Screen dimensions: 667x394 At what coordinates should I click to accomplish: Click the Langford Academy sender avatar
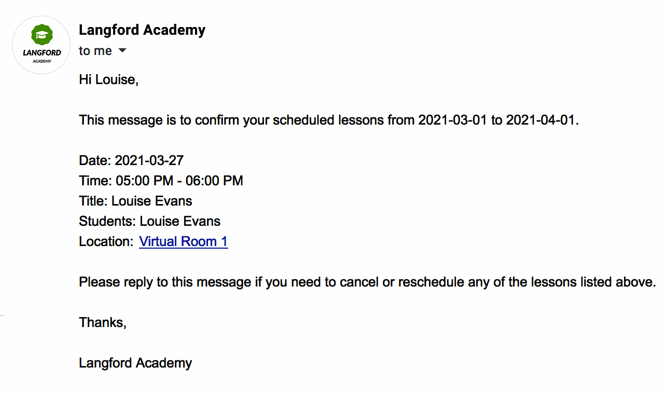pos(41,45)
